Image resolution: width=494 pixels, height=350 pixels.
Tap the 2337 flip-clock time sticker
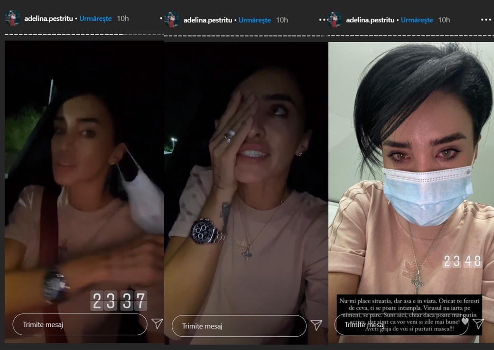pos(119,301)
